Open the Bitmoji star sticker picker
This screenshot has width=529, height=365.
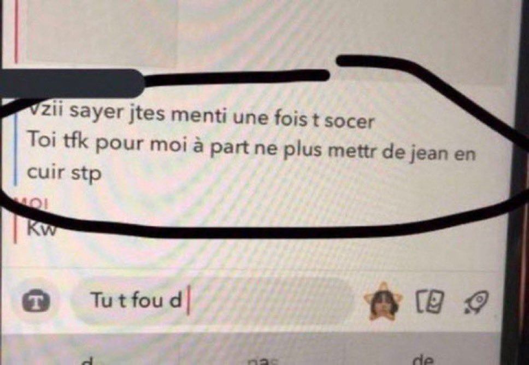coord(383,301)
